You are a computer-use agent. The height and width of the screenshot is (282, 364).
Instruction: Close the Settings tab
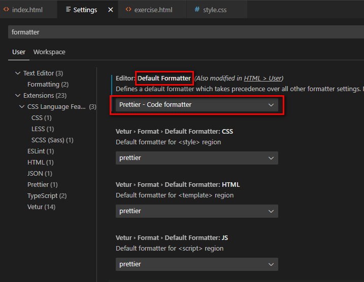point(111,10)
